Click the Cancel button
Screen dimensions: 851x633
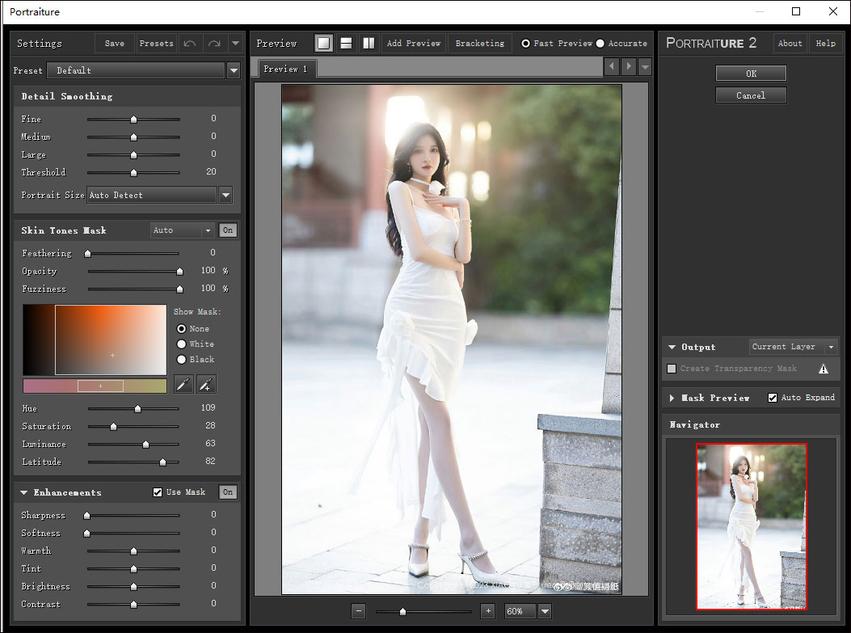click(x=751, y=95)
